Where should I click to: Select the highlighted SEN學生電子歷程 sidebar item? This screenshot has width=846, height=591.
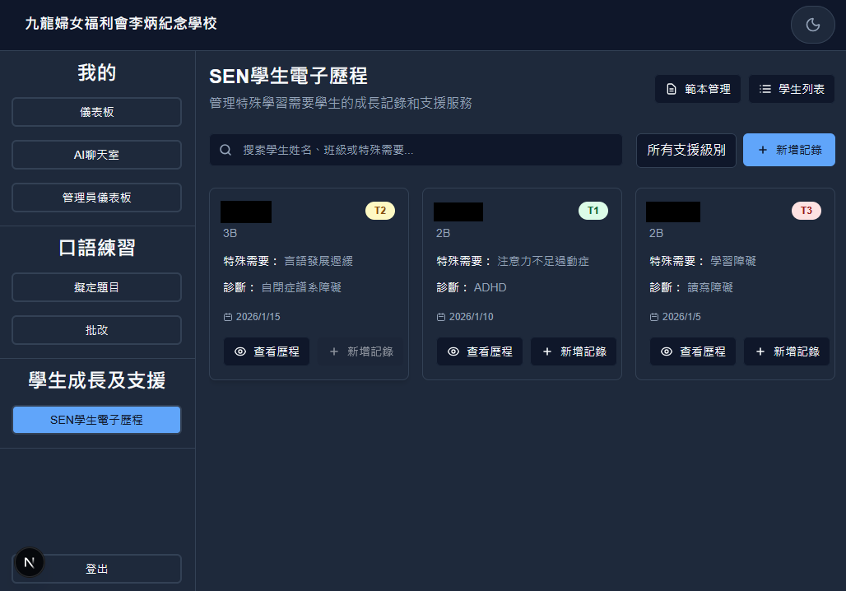point(96,420)
